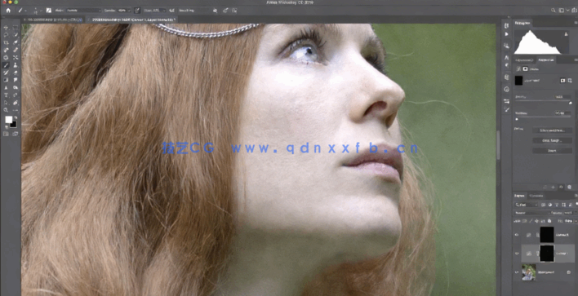Click the Layers panel tab
This screenshot has height=296, width=578.
pos(519,196)
